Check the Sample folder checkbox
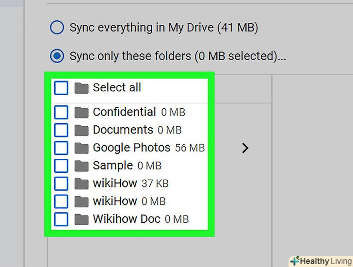353x267 pixels. click(61, 166)
